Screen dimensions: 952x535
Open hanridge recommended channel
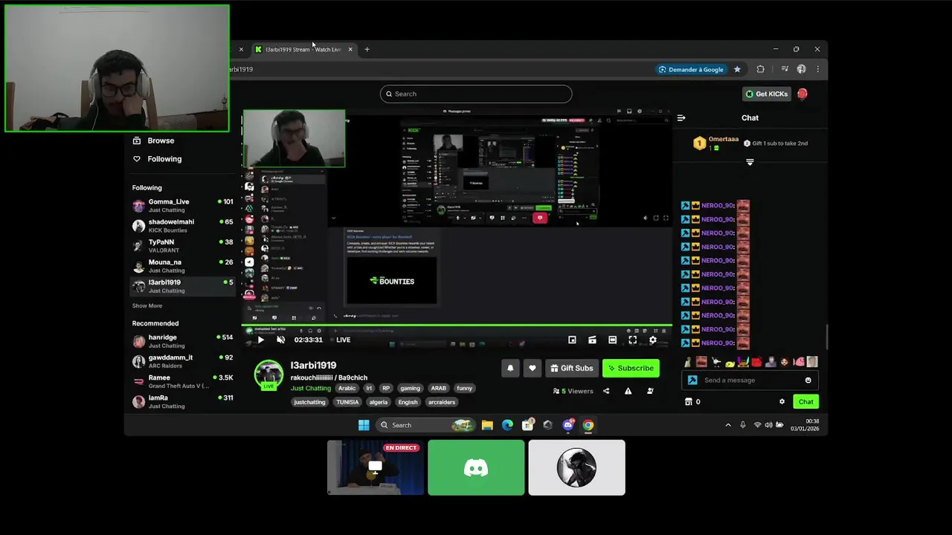point(182,341)
